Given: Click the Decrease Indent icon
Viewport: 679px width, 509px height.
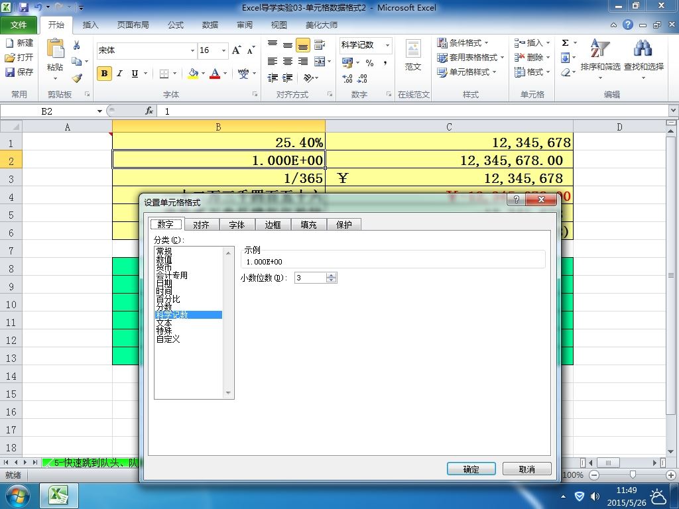Looking at the screenshot, I should pos(273,78).
